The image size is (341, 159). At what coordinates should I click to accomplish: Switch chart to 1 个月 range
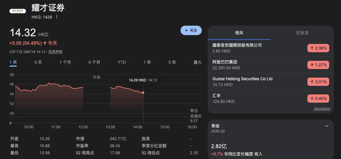tap(65, 63)
